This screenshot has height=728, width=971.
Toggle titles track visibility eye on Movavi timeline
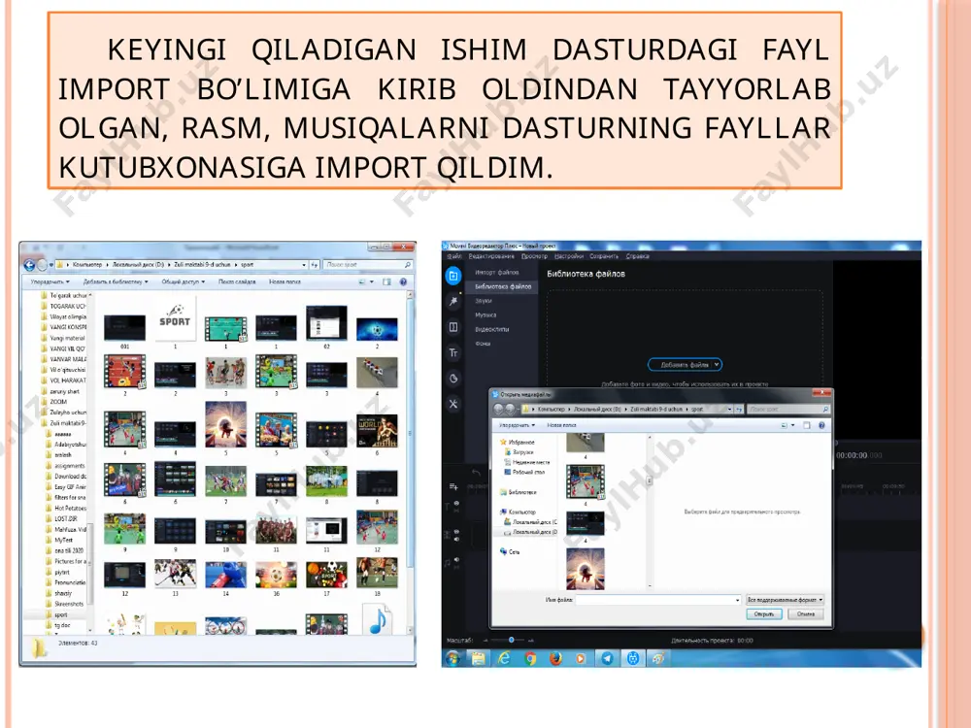point(457,503)
